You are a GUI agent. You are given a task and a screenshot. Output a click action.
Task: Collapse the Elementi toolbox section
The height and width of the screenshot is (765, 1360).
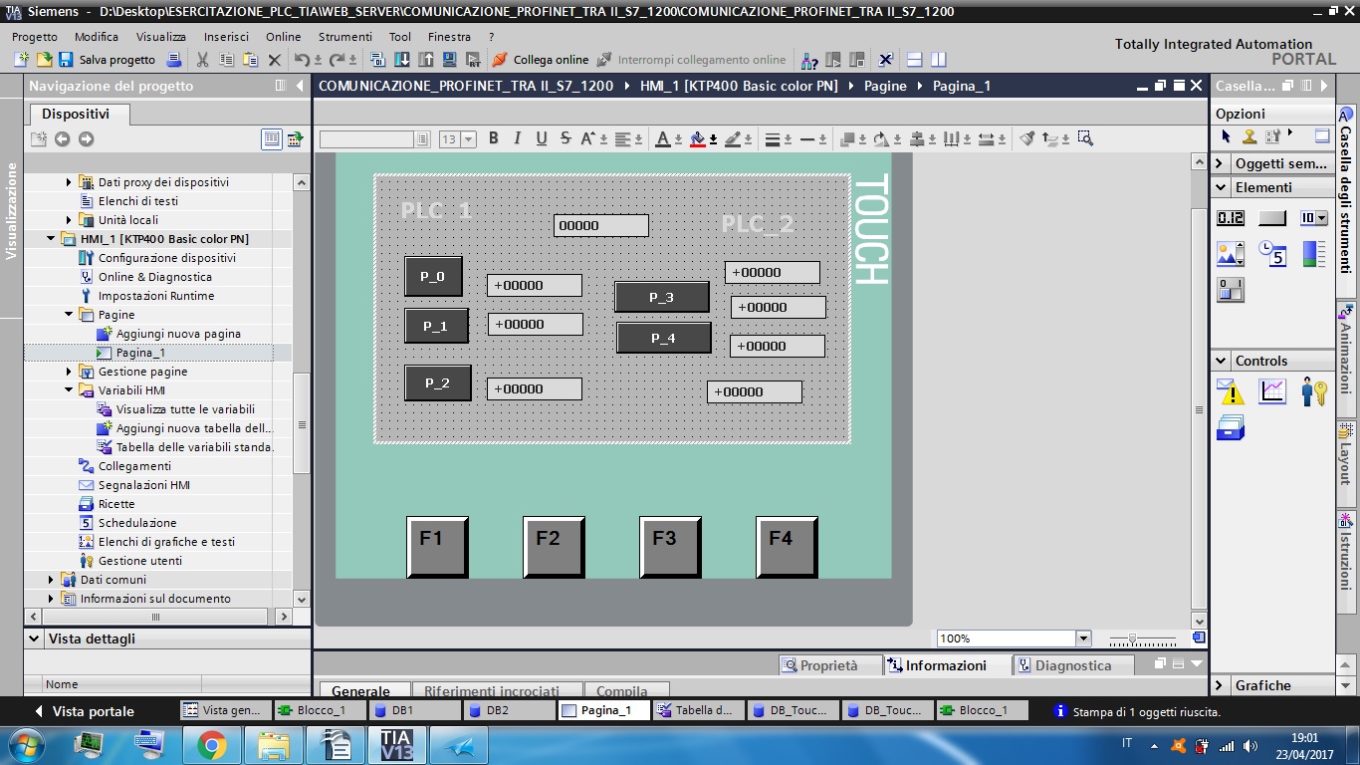click(1221, 187)
